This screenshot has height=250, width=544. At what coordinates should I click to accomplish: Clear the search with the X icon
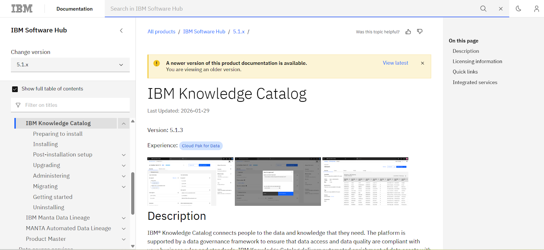500,9
